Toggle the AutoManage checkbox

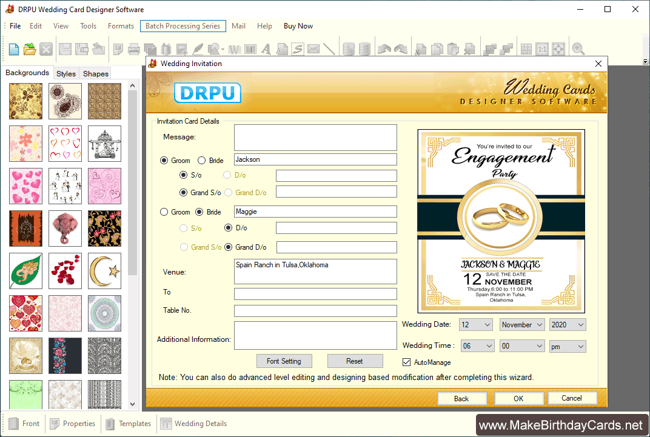[407, 362]
